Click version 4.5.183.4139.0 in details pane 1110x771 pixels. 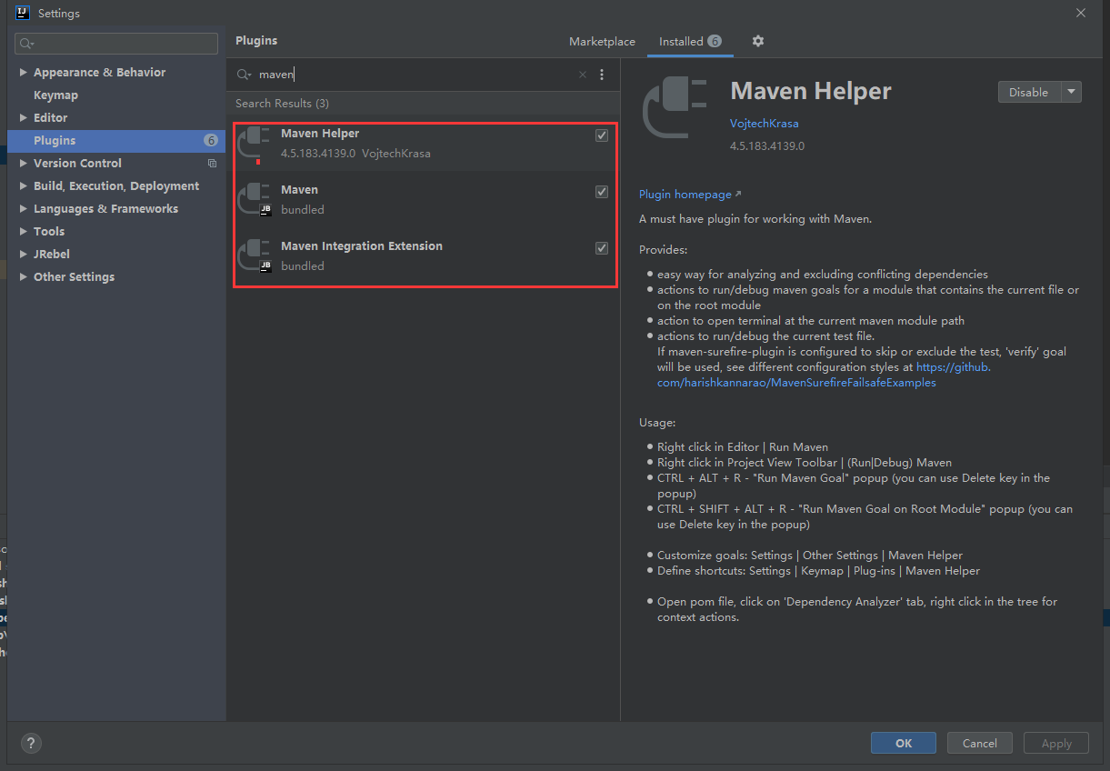(767, 145)
